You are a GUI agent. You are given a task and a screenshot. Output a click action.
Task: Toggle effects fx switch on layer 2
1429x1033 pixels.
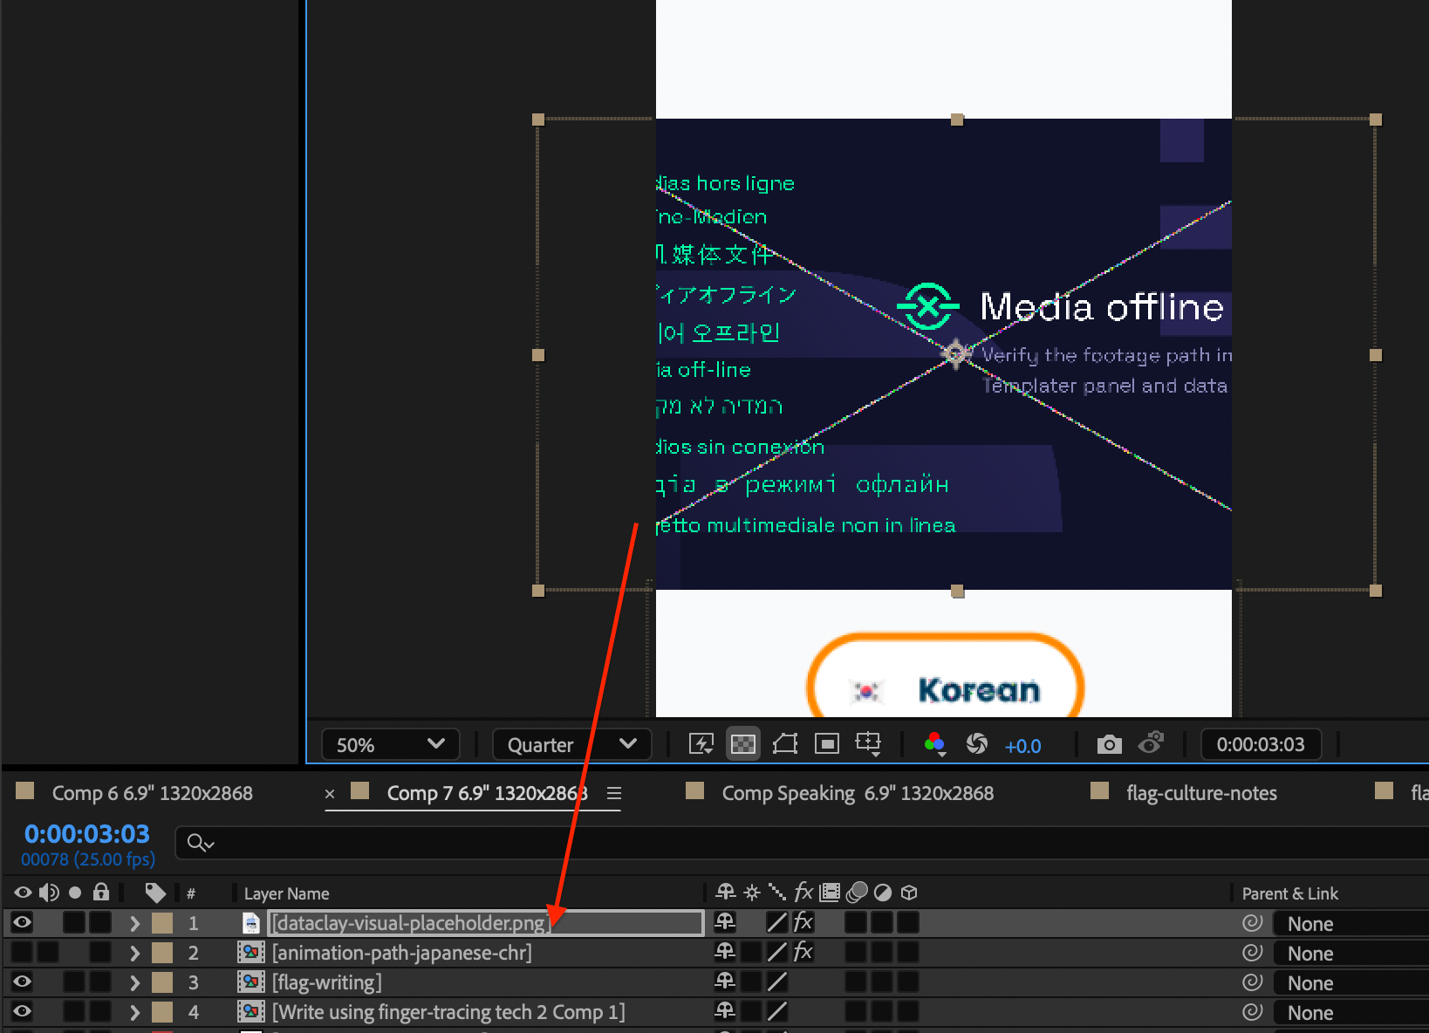click(803, 952)
